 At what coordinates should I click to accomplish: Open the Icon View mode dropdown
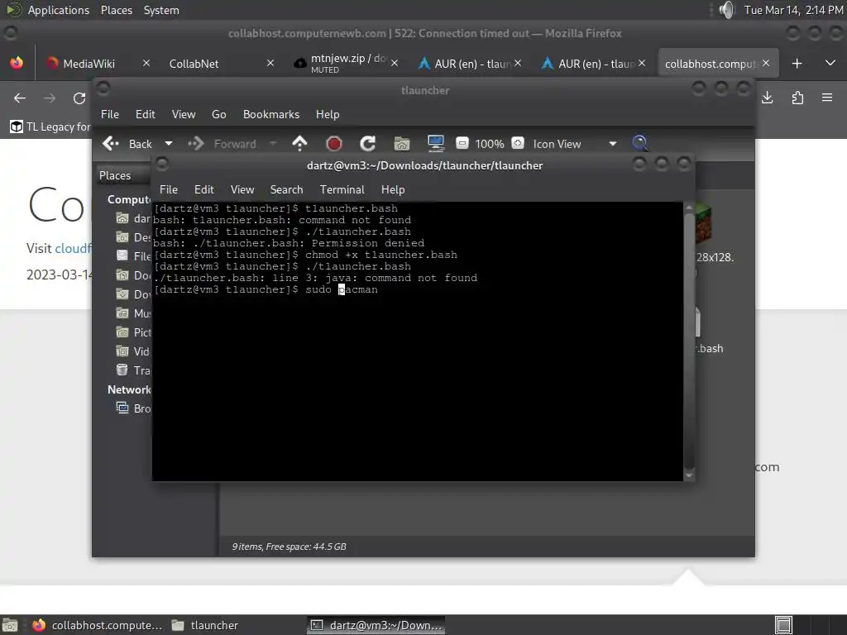point(574,144)
